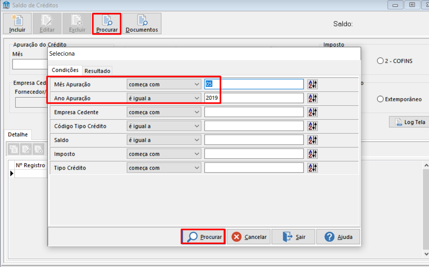Click scroll down arrow of detail grid
This screenshot has width=429, height=267.
(x=426, y=254)
